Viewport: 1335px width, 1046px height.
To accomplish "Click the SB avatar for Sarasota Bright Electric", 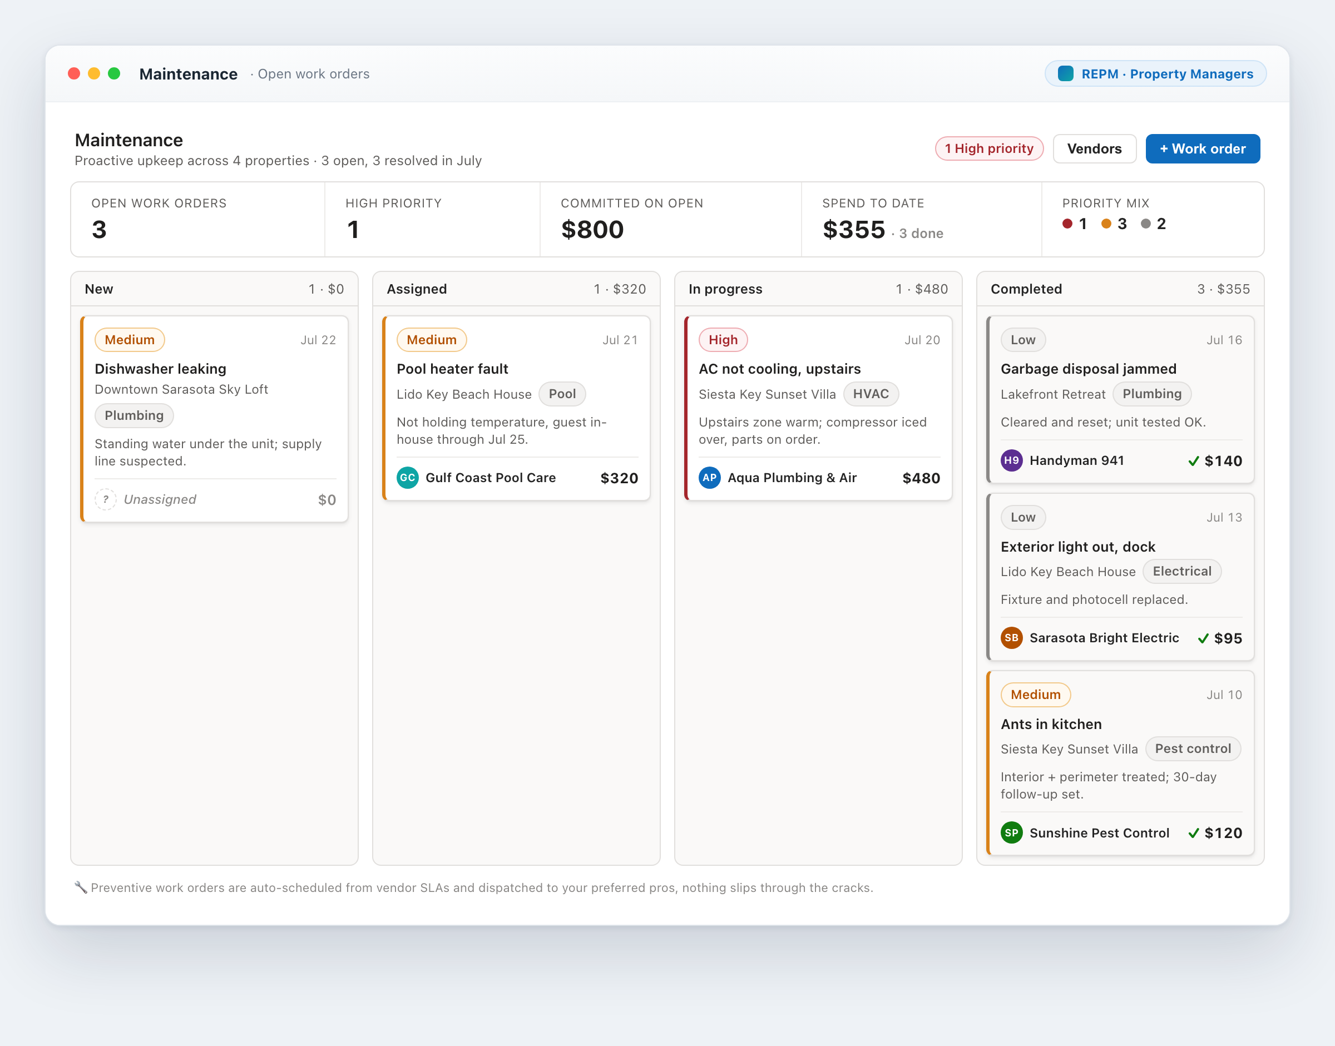I will coord(1011,638).
